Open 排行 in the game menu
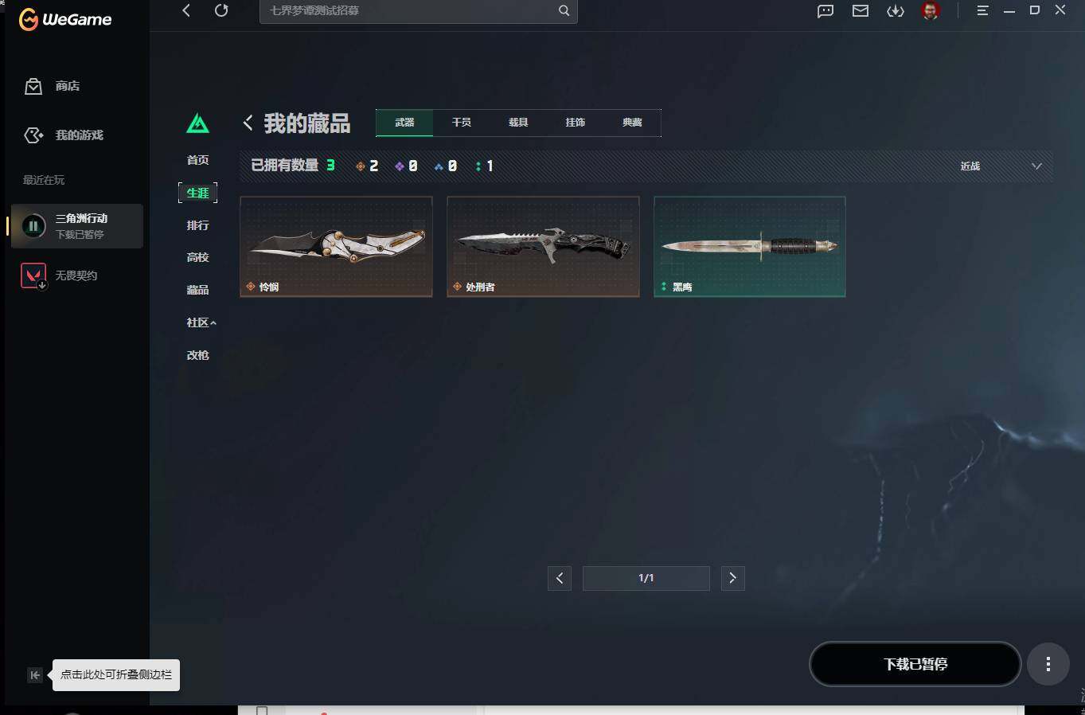 click(x=197, y=225)
